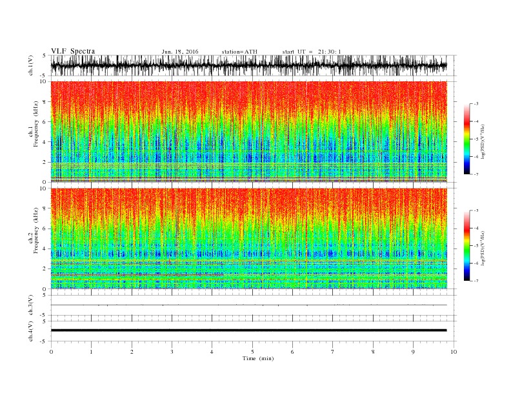
Task: Click bottom time axis tick label "5"
Action: (252, 352)
